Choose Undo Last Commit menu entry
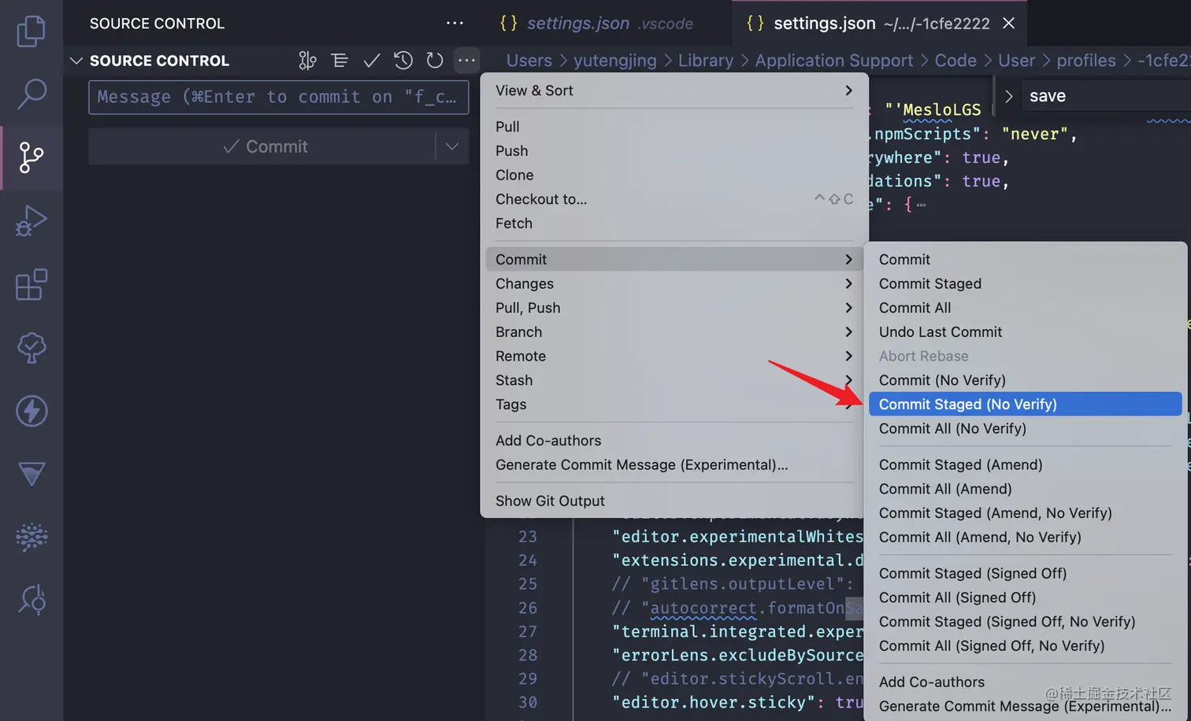Image resolution: width=1191 pixels, height=721 pixels. coord(941,332)
